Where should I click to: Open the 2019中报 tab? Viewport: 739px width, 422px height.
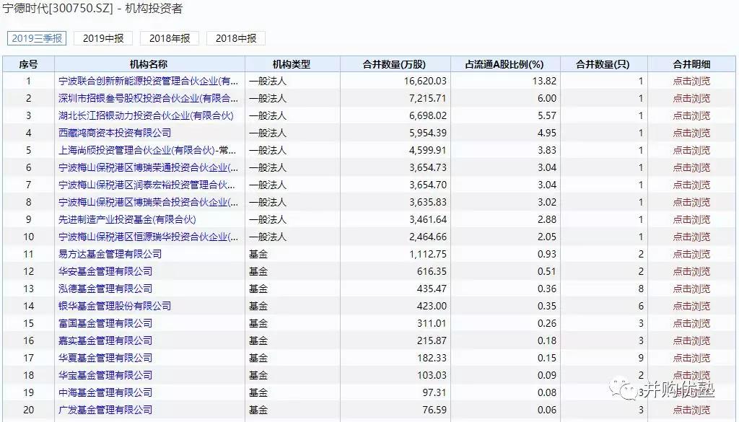[x=103, y=38]
